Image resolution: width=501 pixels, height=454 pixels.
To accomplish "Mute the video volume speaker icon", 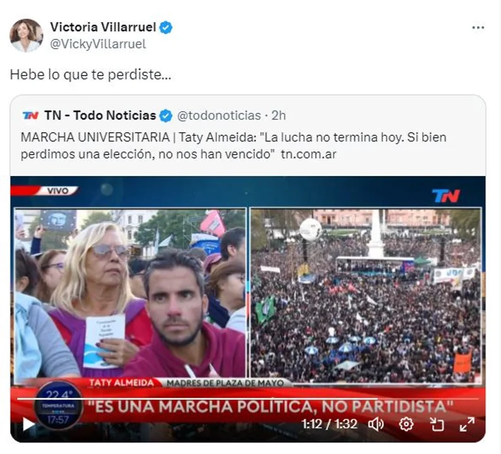I will [x=376, y=424].
